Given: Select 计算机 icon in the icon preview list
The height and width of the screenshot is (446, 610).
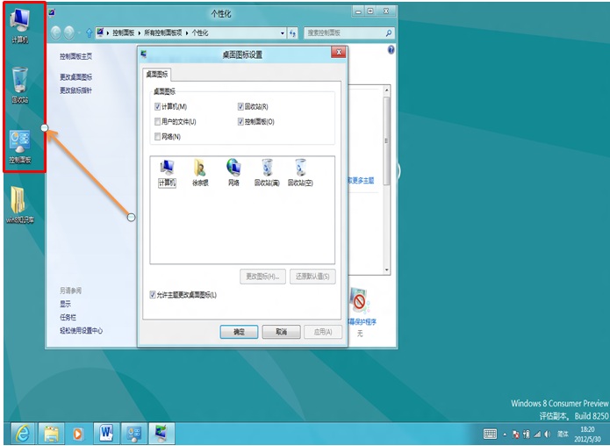Looking at the screenshot, I should [167, 173].
